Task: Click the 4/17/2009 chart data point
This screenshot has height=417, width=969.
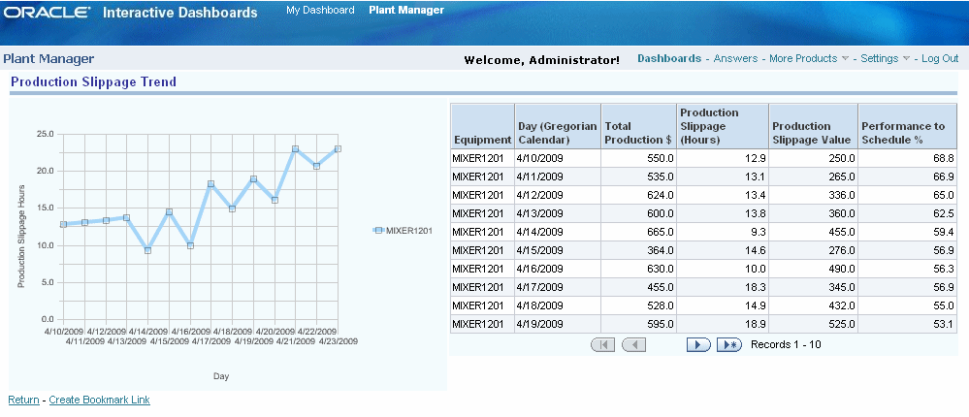Action: tap(210, 183)
